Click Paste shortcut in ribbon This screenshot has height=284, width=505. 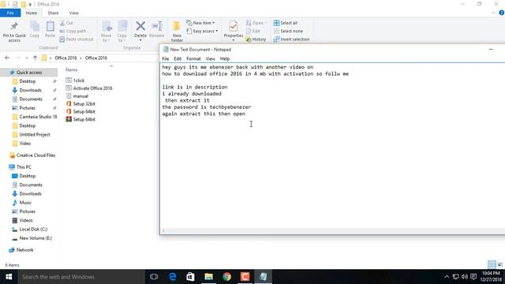coord(77,39)
